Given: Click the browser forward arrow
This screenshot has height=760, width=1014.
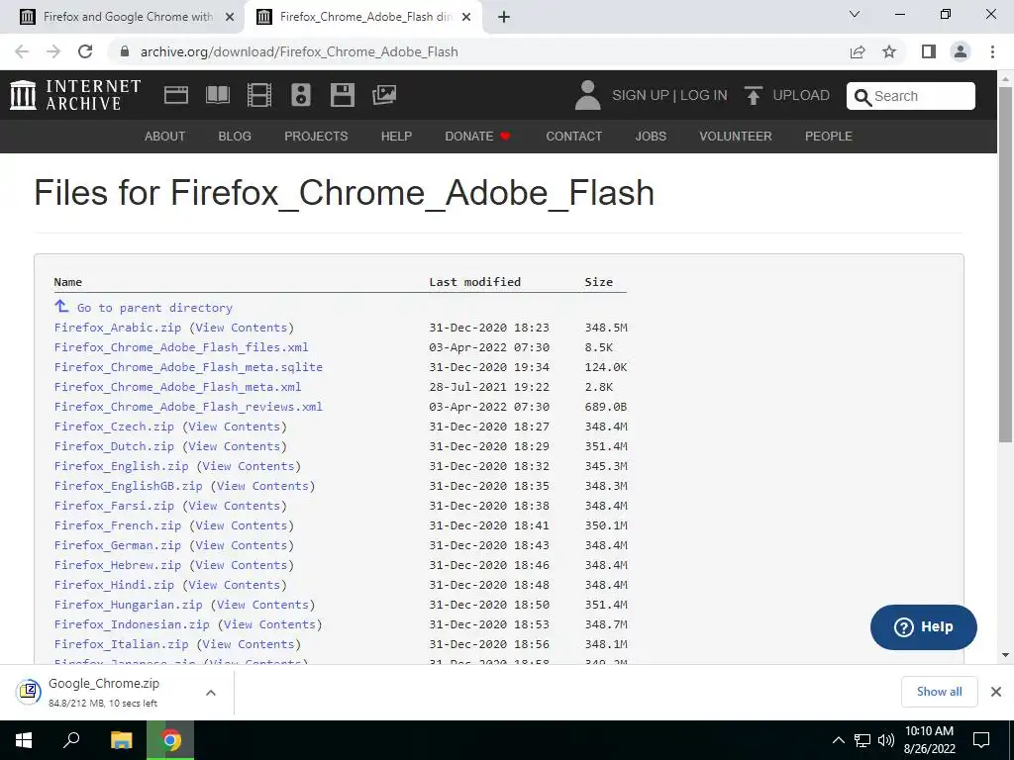Looking at the screenshot, I should pos(53,51).
